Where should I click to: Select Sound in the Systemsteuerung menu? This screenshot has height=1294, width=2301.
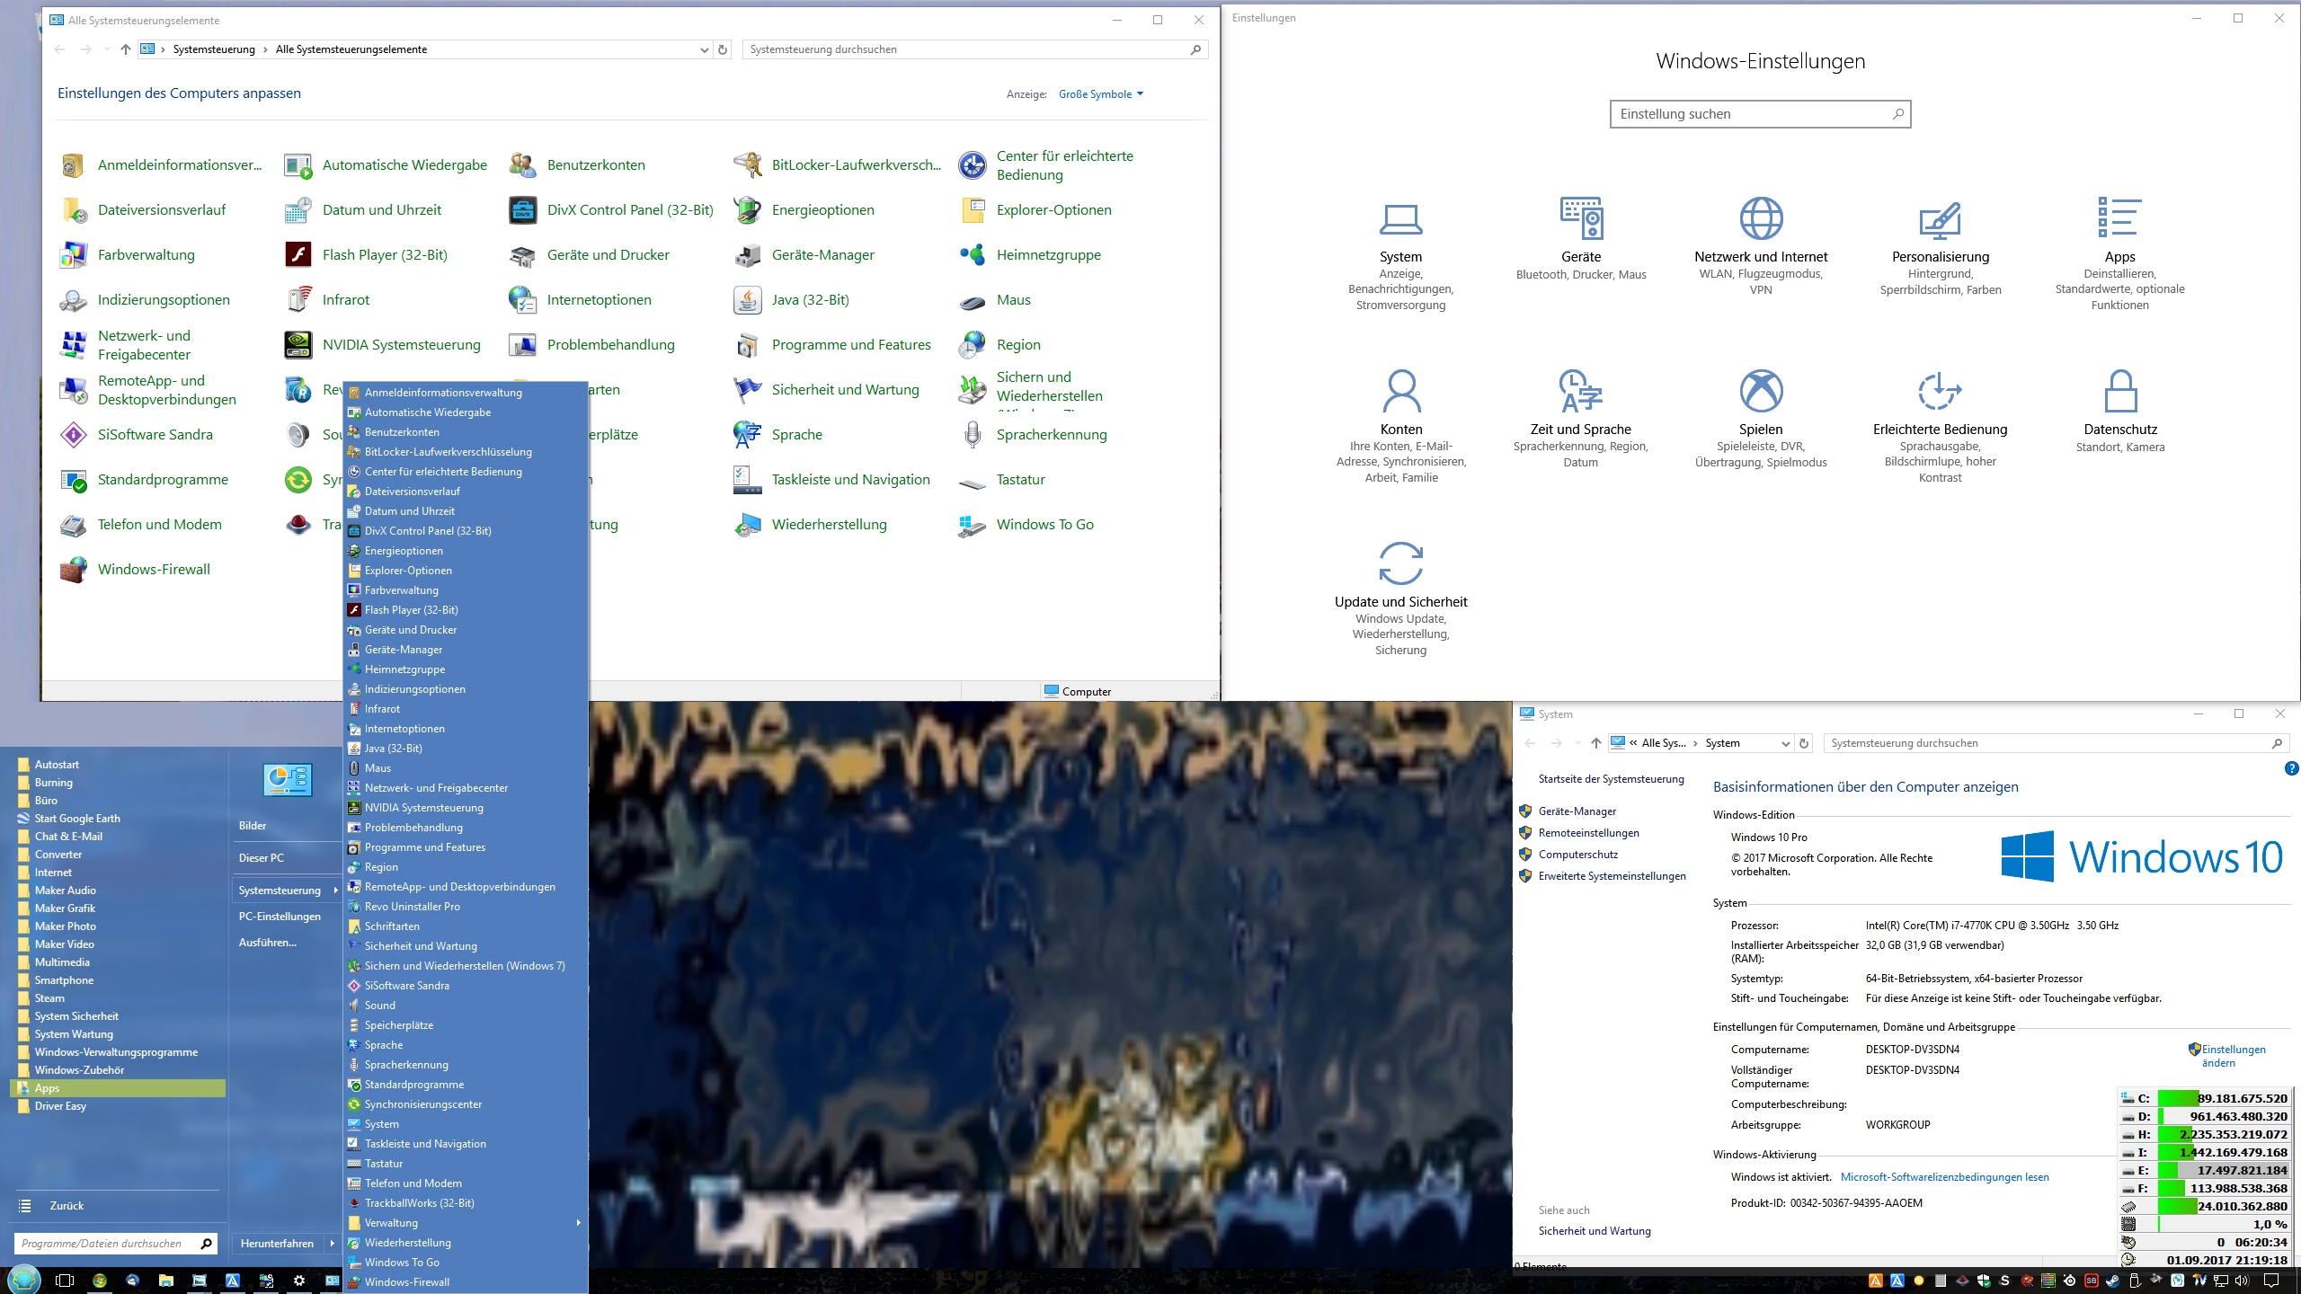(x=379, y=1006)
